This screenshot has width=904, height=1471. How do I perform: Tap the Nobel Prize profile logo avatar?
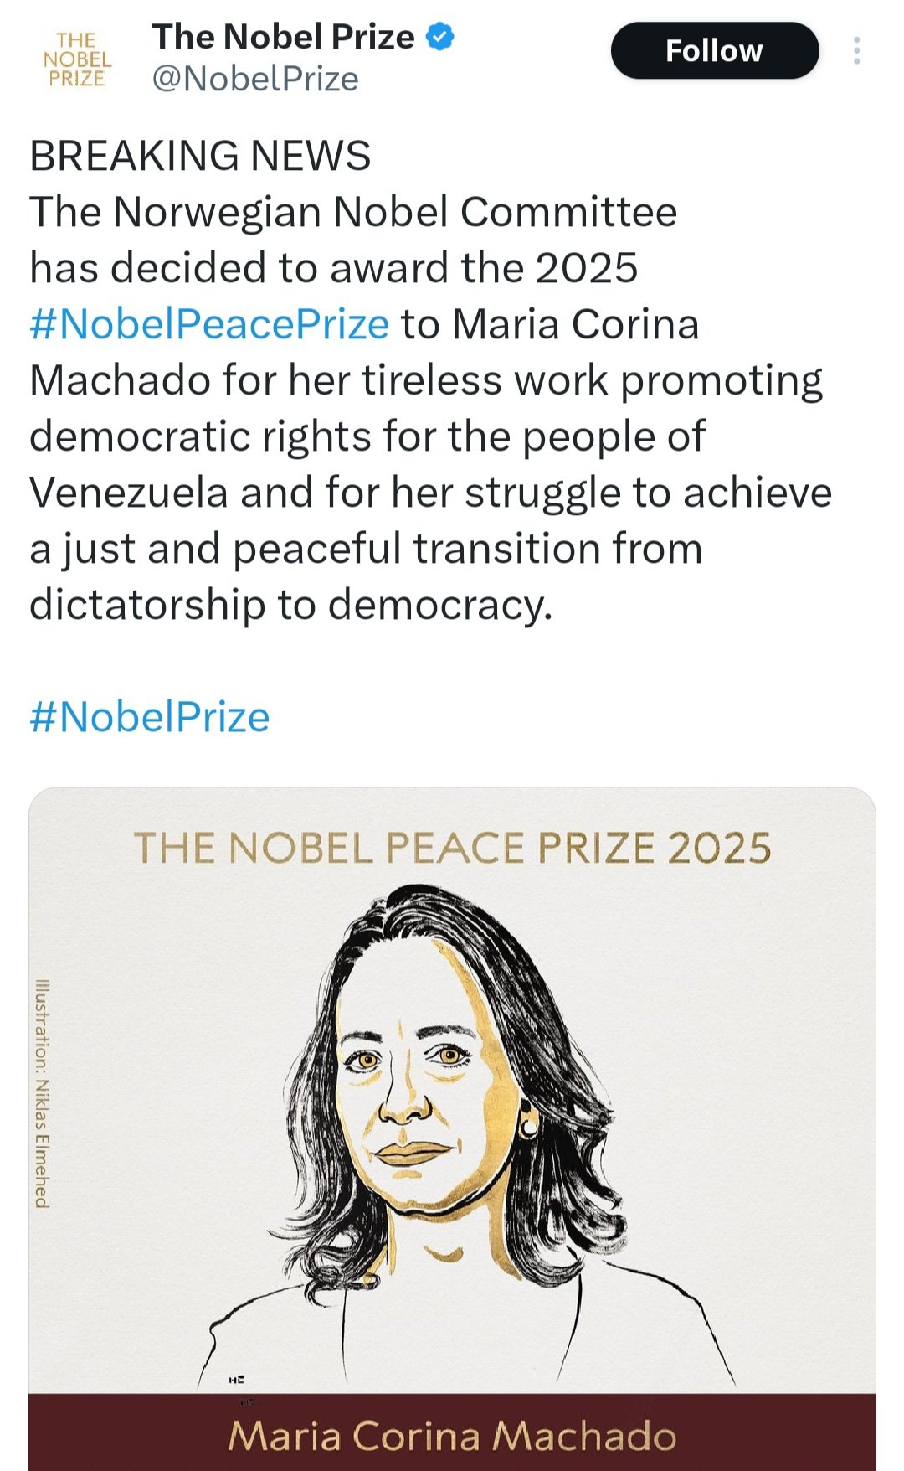[77, 59]
